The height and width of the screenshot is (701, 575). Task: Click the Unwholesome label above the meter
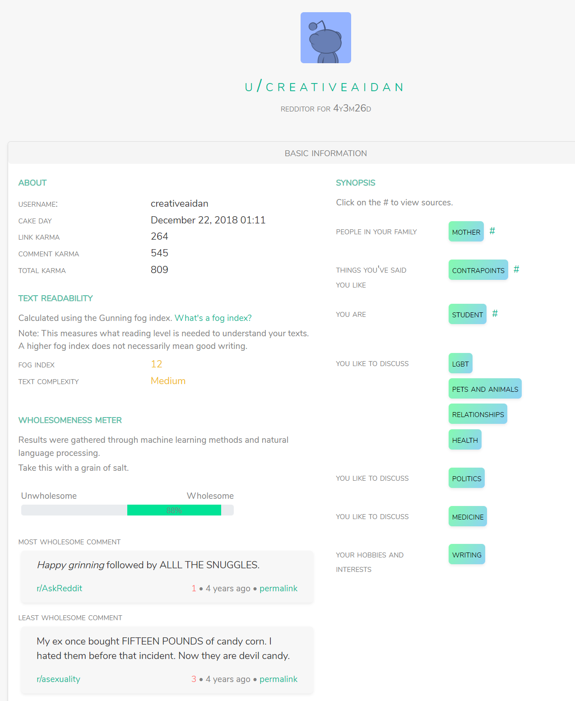(x=49, y=496)
